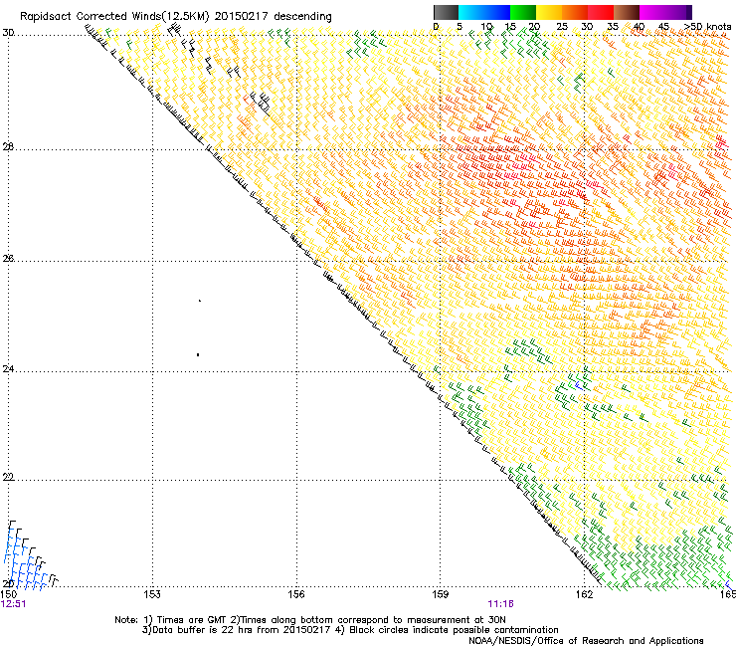The height and width of the screenshot is (647, 736).
Task: Click the 'Rapidscat Corrected Winds(12.5KM)' title text
Action: 114,17
